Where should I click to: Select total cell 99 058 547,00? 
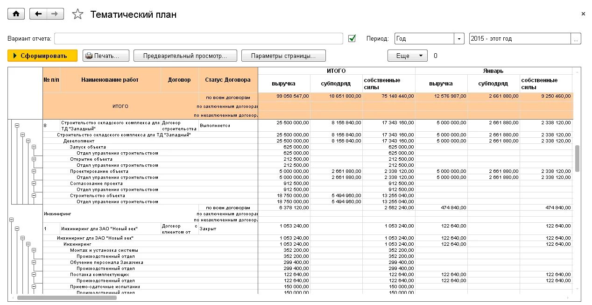click(284, 96)
